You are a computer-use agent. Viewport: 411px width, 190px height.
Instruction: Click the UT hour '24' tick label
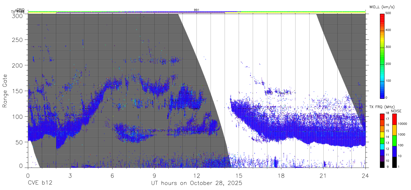[365, 175]
